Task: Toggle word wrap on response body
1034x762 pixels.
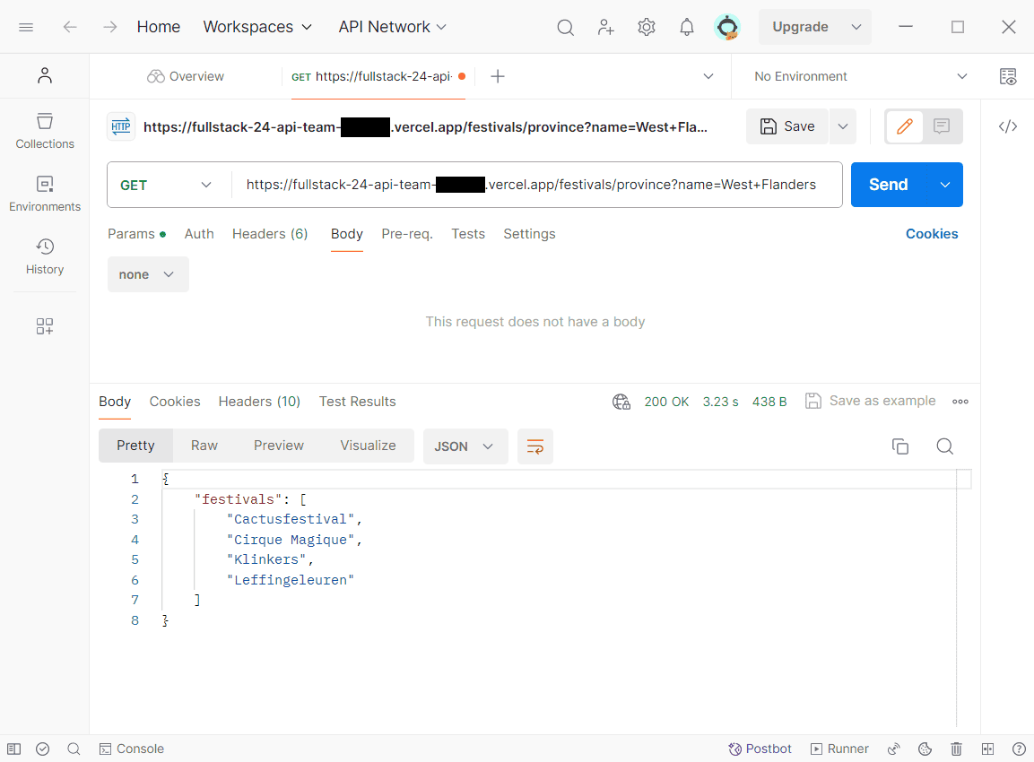Action: pos(535,446)
